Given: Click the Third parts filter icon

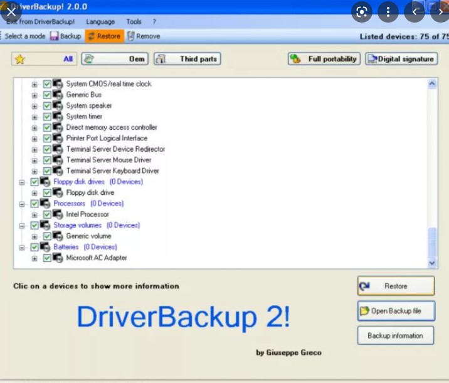Looking at the screenshot, I should pyautogui.click(x=161, y=59).
